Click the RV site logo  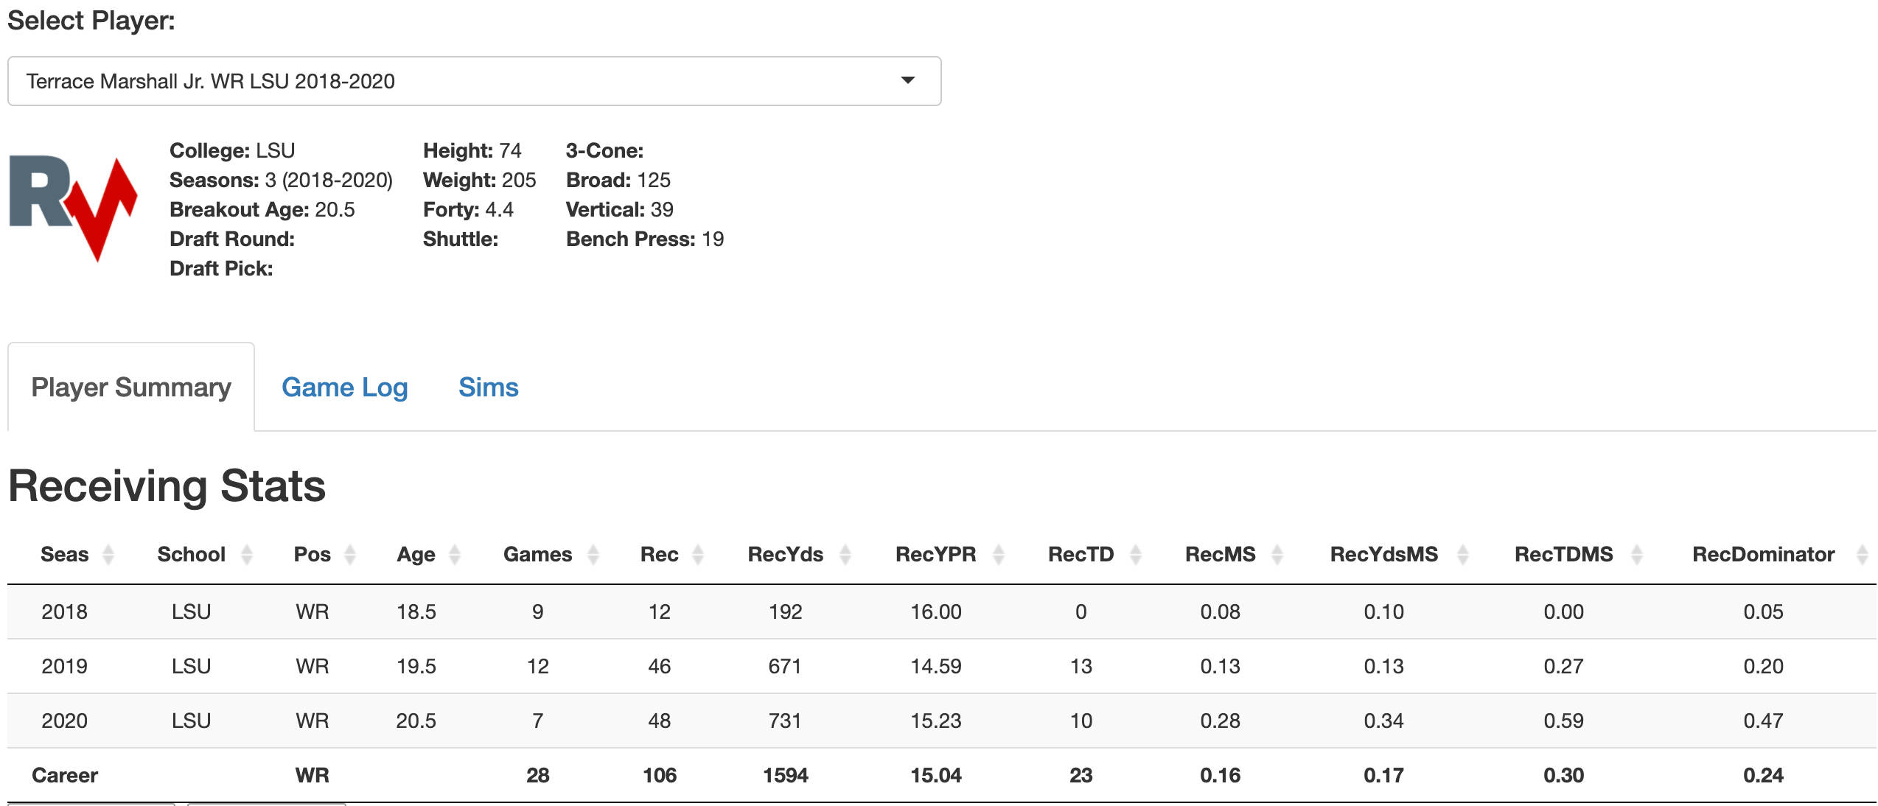tap(73, 209)
